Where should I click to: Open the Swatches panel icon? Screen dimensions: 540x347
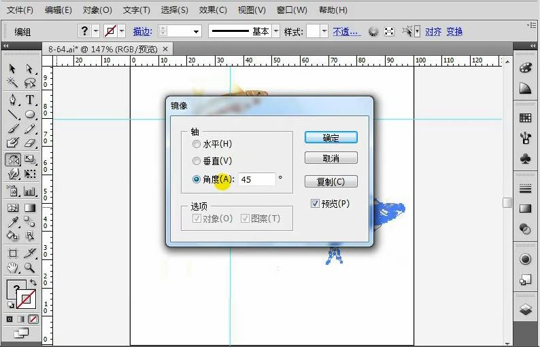tap(525, 118)
